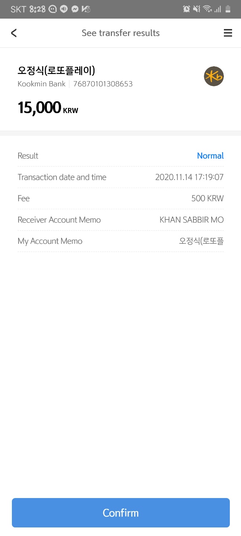Image resolution: width=241 pixels, height=536 pixels.
Task: Tap the Normal result status
Action: (210, 156)
